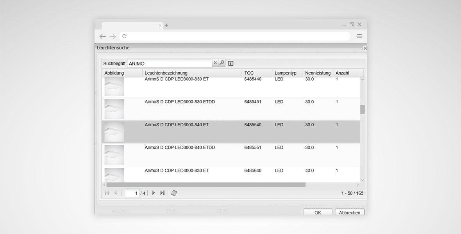Click TOC number 6485451

pos(252,102)
